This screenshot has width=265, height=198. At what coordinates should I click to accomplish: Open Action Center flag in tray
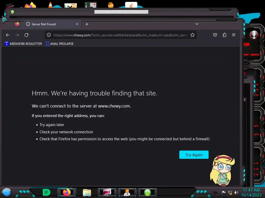pos(224,192)
